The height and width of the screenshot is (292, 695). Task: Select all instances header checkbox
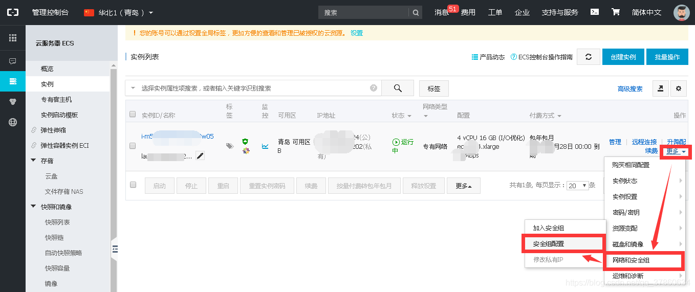tap(133, 114)
